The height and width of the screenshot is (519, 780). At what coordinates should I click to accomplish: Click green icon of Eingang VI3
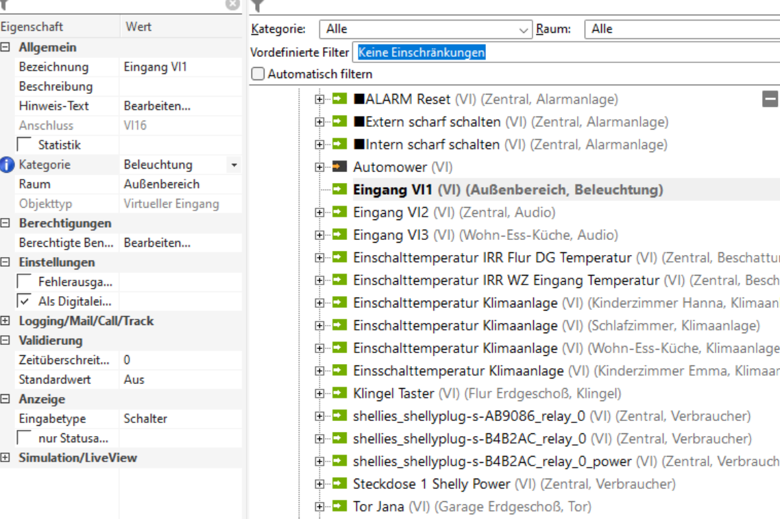click(340, 234)
